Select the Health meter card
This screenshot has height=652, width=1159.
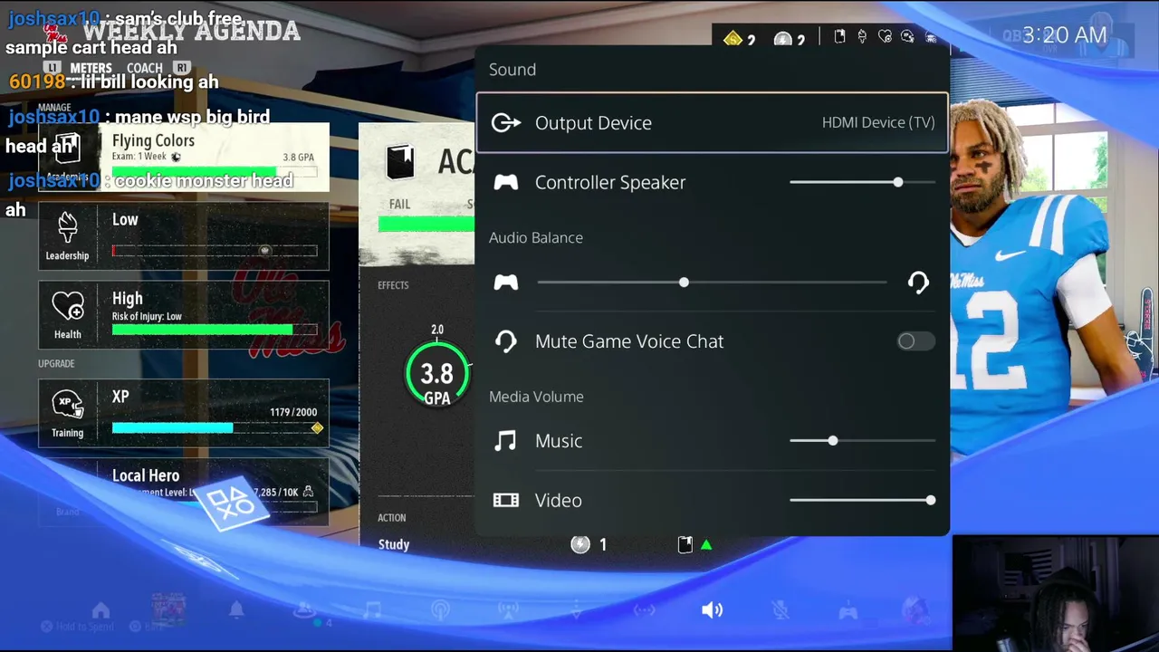tap(184, 315)
